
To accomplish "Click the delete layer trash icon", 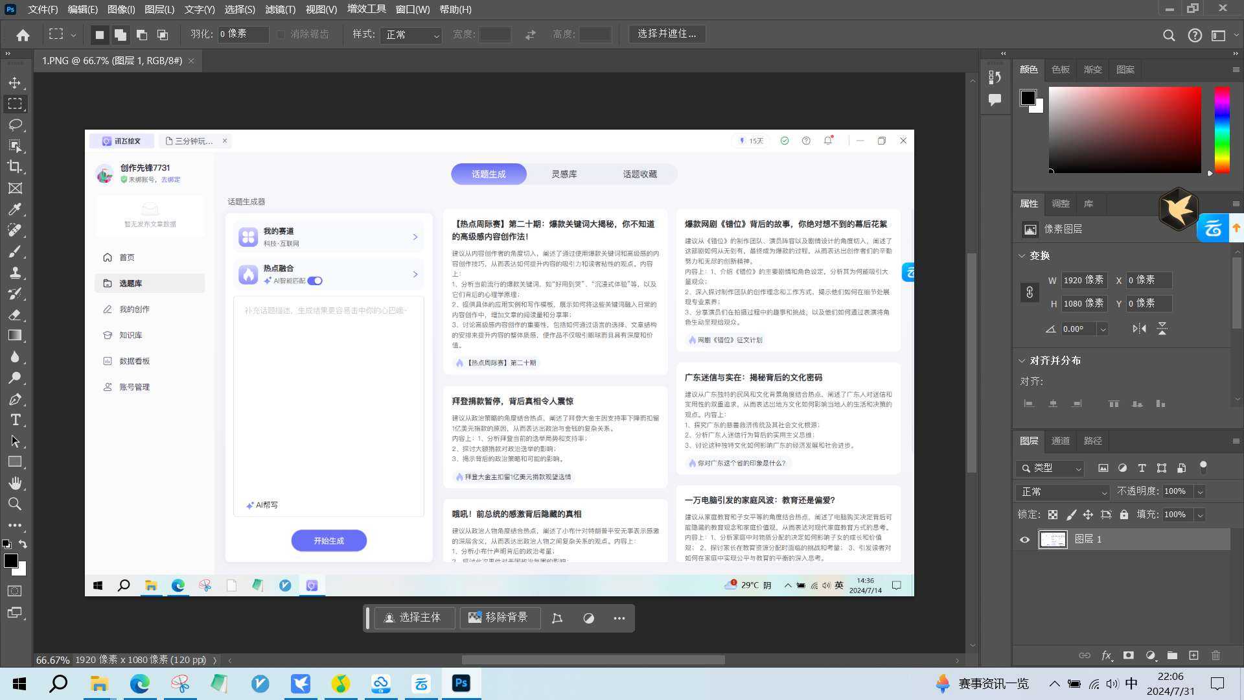I will point(1215,655).
